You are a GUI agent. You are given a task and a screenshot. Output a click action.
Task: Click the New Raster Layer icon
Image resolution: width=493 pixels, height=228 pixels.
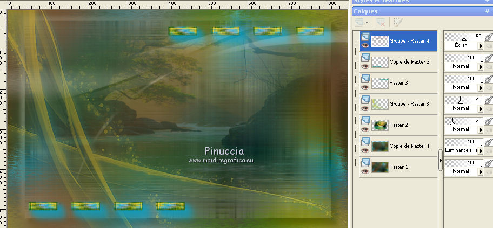coord(359,22)
